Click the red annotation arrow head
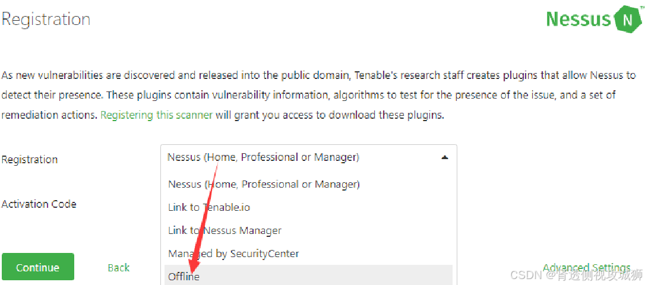The width and height of the screenshot is (645, 285). pyautogui.click(x=191, y=264)
